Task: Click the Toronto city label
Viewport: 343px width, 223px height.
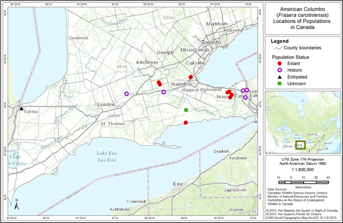Action: 211,43
